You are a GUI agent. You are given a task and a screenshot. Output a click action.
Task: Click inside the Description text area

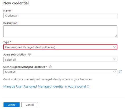pos(60,31)
